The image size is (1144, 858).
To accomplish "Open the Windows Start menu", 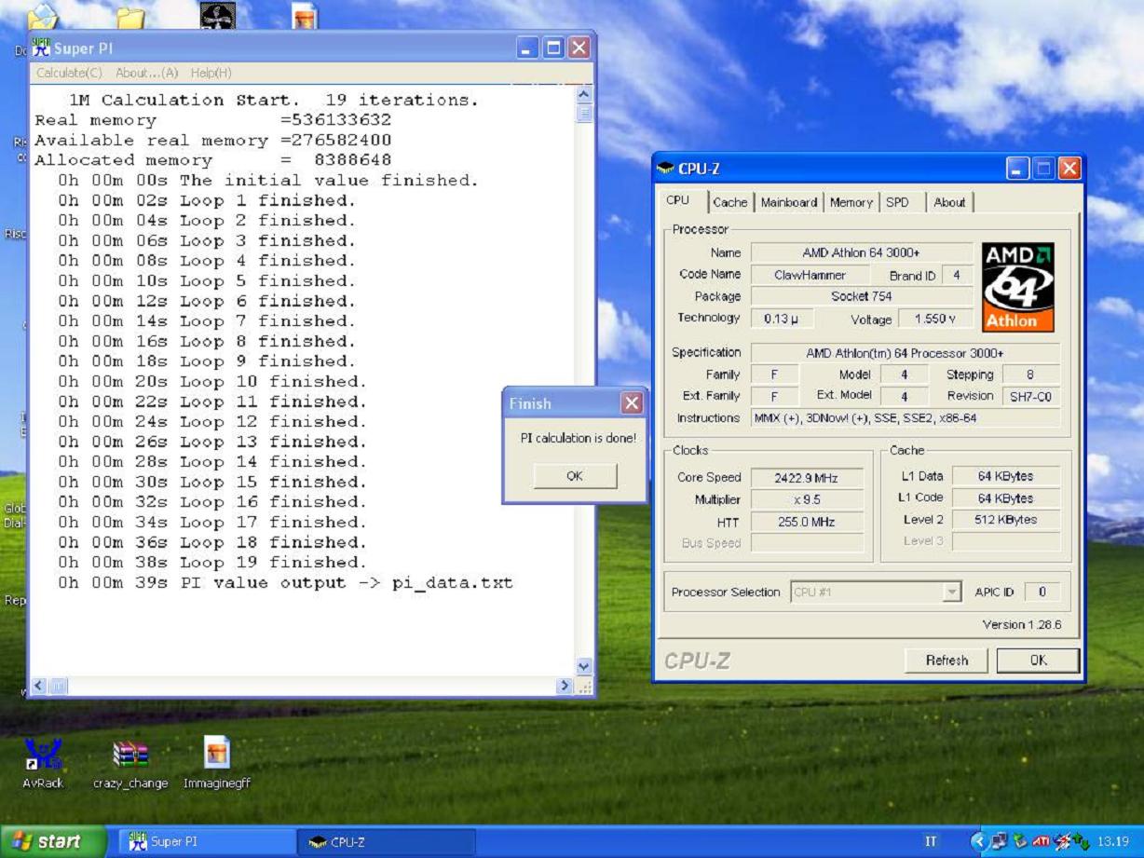I will pos(53,841).
